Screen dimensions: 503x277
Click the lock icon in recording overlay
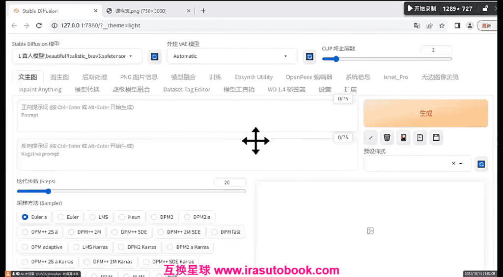point(486,9)
